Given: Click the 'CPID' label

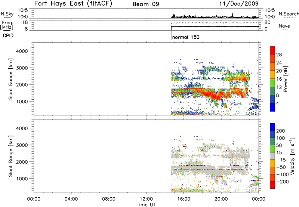Looking at the screenshot, I should click(x=8, y=35).
